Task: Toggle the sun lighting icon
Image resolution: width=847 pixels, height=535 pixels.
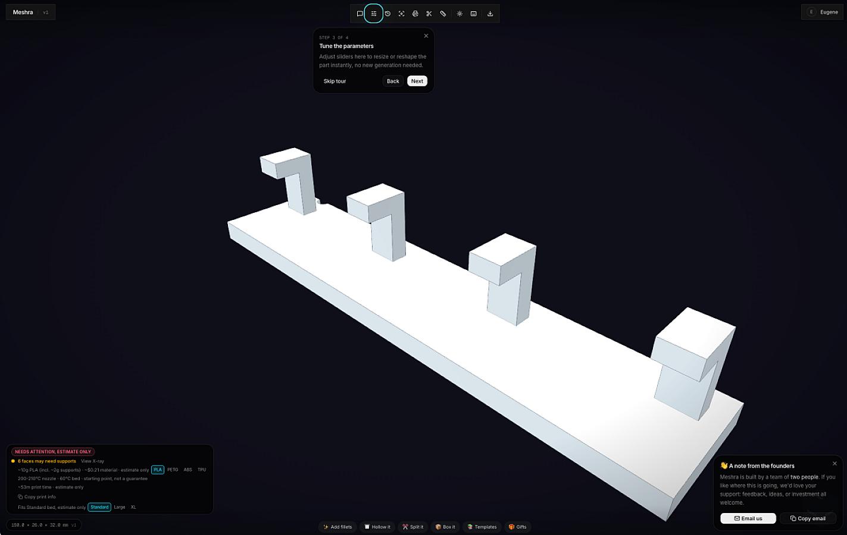Action: [x=460, y=14]
